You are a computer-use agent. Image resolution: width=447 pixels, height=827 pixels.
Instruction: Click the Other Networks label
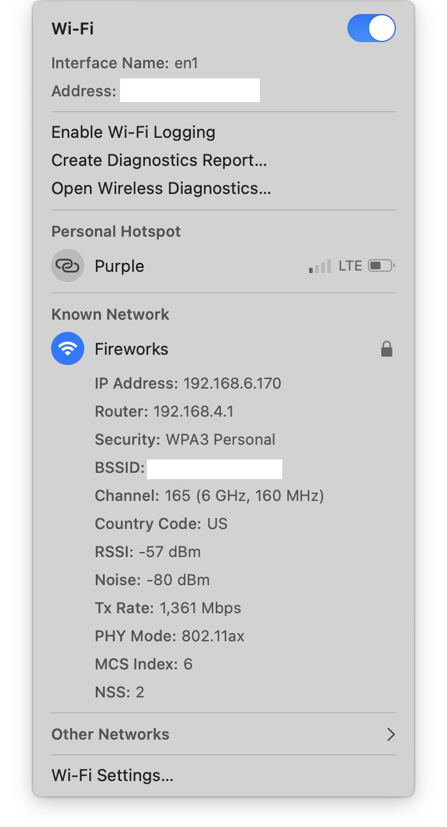pyautogui.click(x=110, y=734)
